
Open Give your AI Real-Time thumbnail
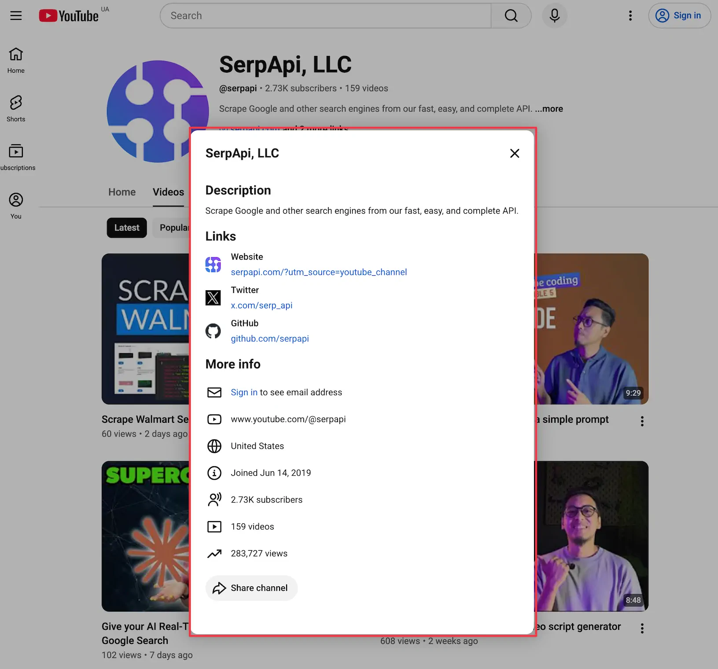tap(146, 536)
